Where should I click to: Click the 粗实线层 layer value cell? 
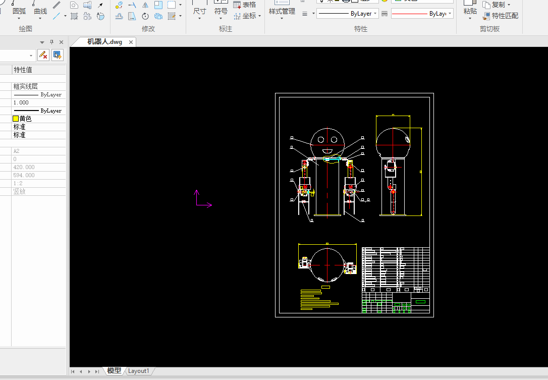pyautogui.click(x=38, y=86)
